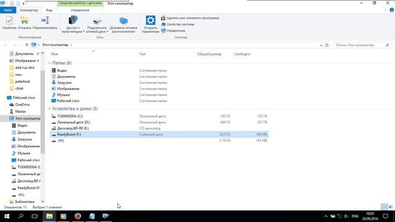Screen dimensions: 395x222
Task: Click Удалить или изменить программу
Action: click(190, 18)
